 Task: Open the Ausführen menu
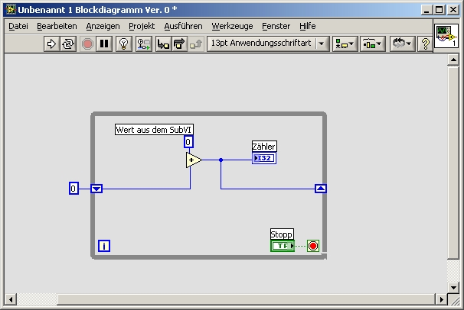coord(183,26)
